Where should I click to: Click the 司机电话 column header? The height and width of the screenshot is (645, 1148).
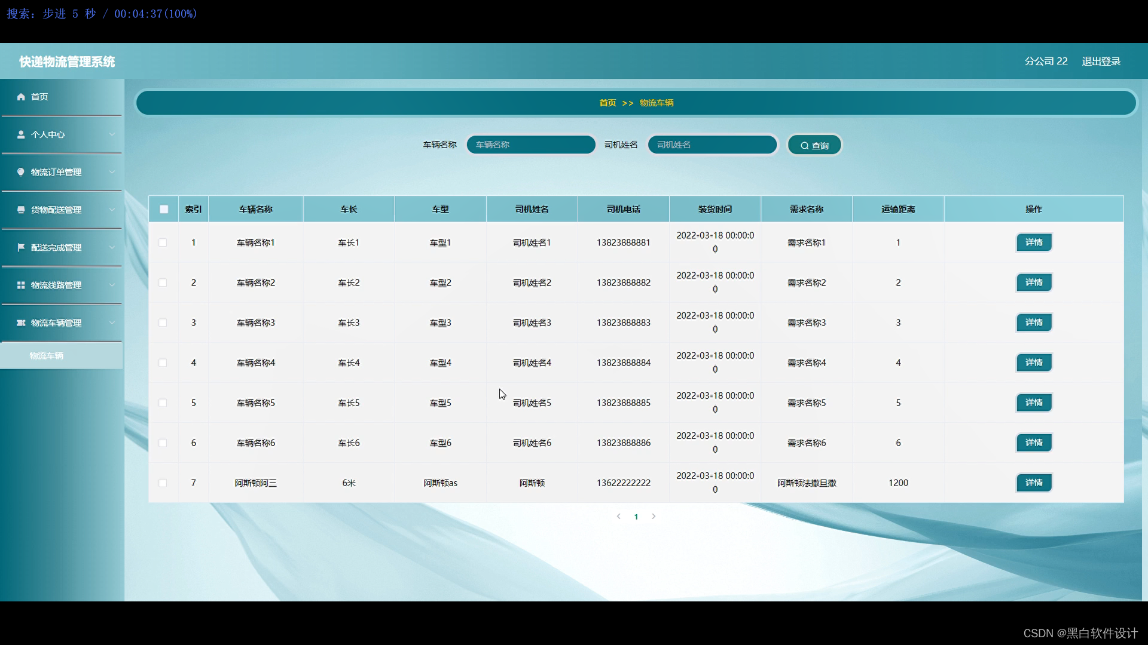[624, 209]
